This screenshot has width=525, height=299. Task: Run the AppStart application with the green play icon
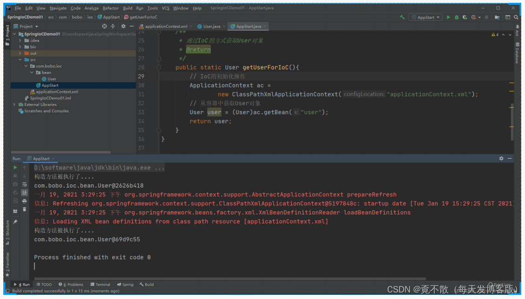(x=448, y=17)
